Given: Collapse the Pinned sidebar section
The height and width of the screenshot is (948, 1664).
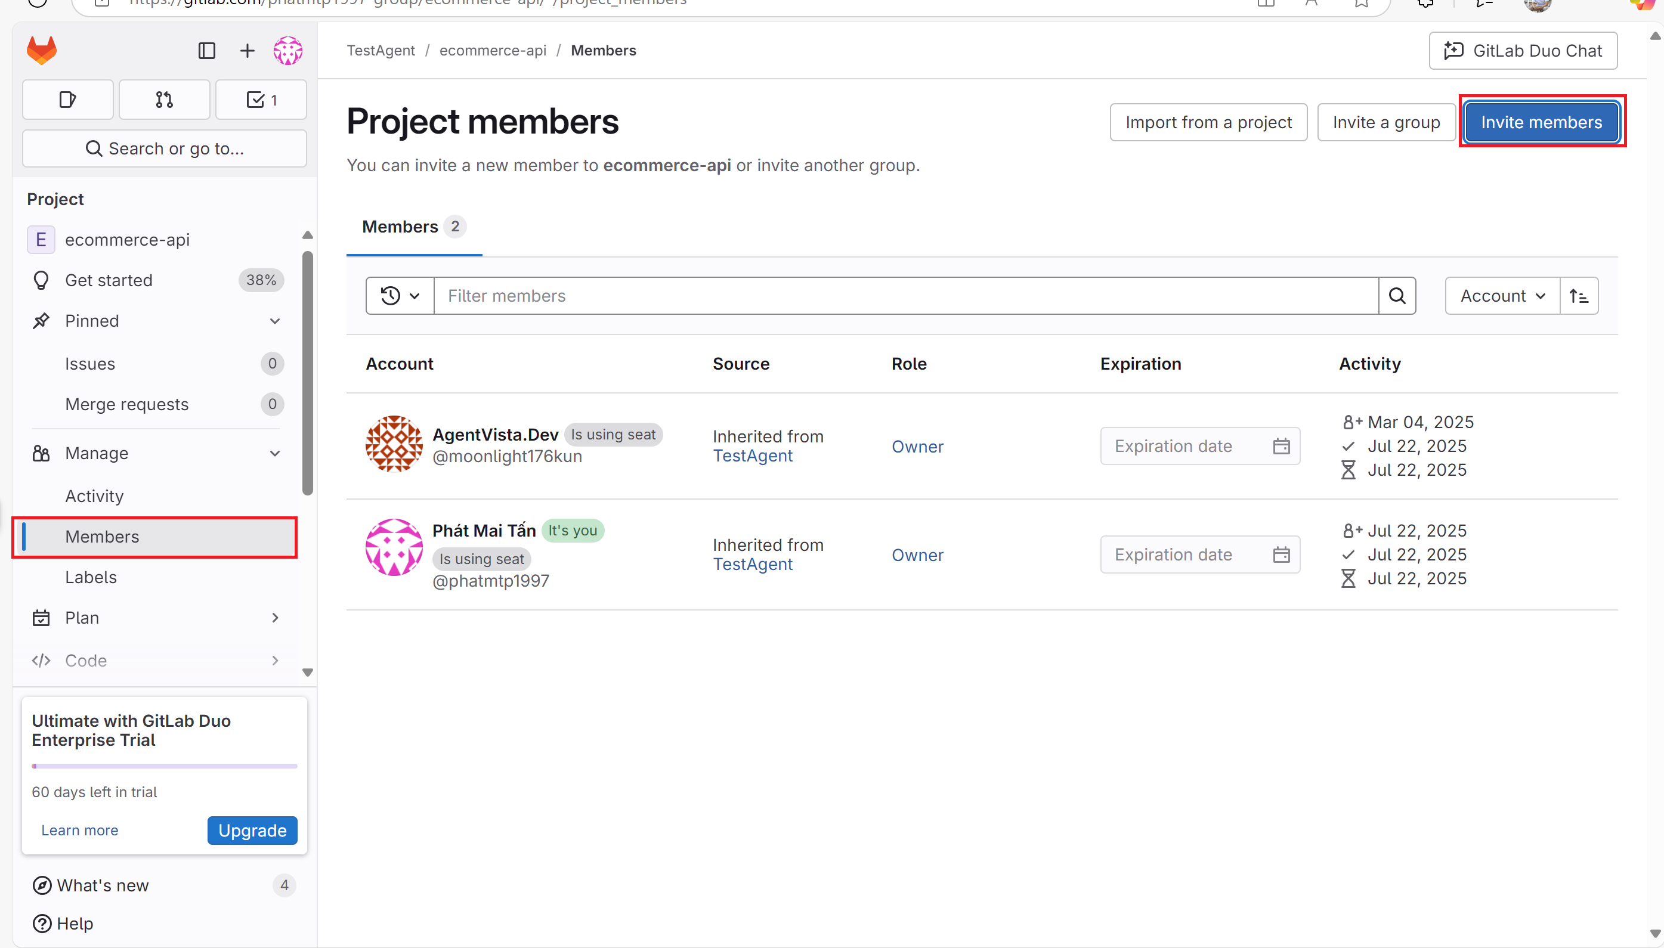Looking at the screenshot, I should [275, 321].
